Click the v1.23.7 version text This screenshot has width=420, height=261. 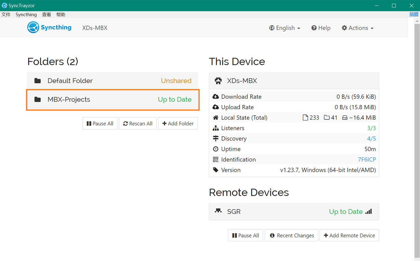point(328,170)
